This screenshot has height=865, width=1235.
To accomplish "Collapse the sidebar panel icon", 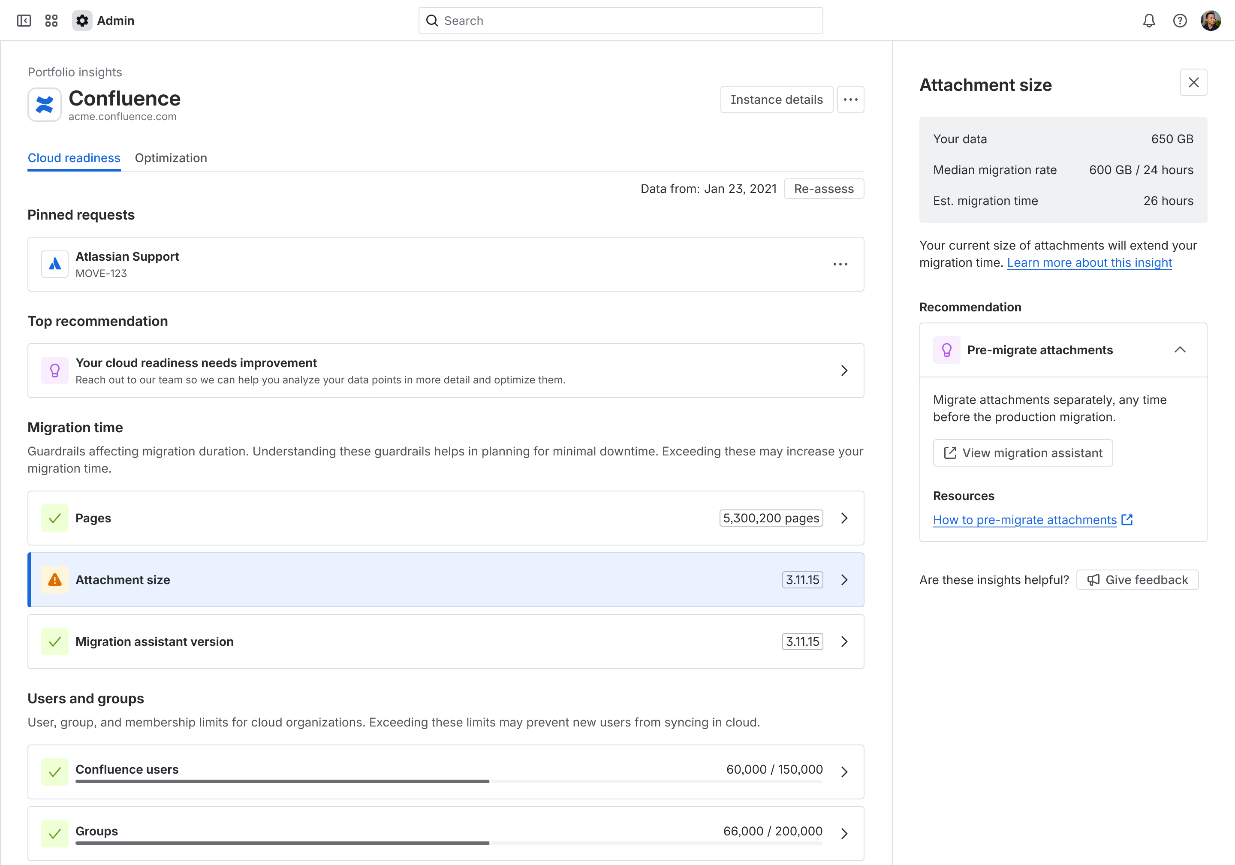I will point(24,21).
